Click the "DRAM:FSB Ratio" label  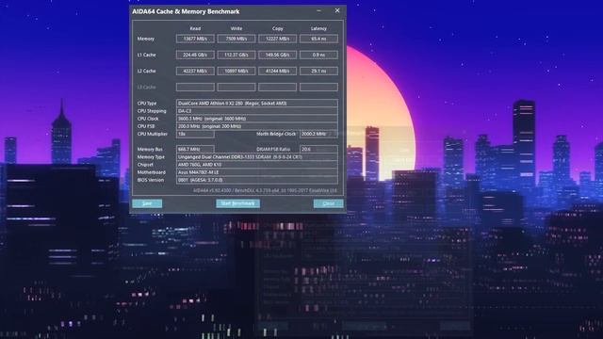tap(273, 149)
